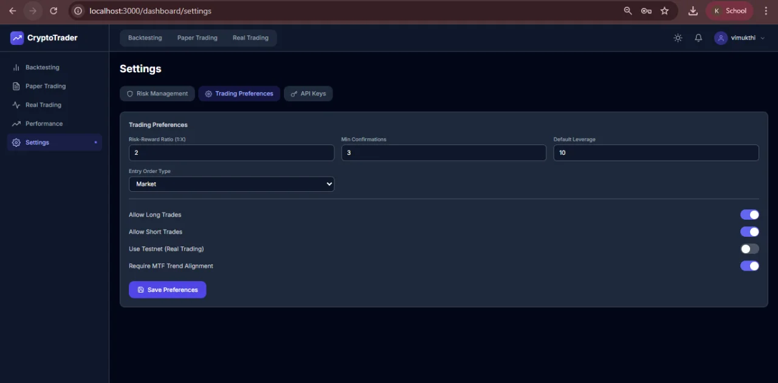
Task: Open browser downloads icon
Action: point(692,11)
